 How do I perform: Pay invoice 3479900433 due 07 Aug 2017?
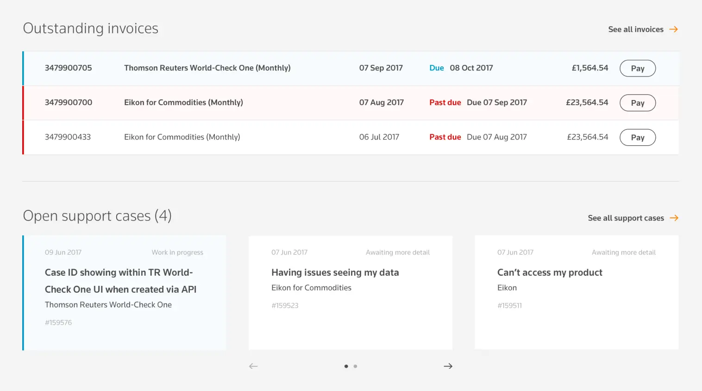638,137
